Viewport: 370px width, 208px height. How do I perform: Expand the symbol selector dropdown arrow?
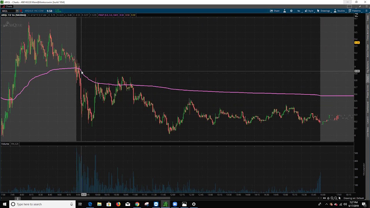pos(17,11)
